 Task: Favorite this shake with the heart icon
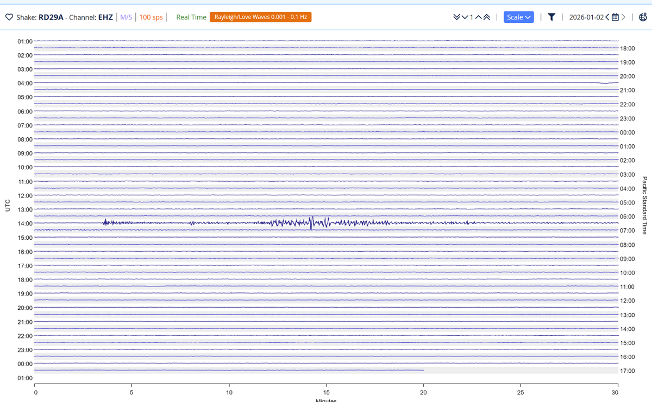pyautogui.click(x=9, y=17)
